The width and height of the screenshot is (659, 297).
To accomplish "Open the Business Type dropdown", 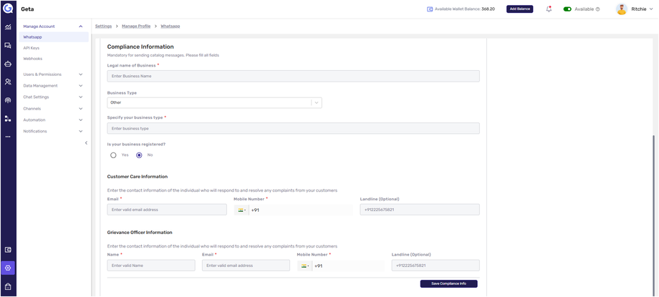I will pos(214,102).
